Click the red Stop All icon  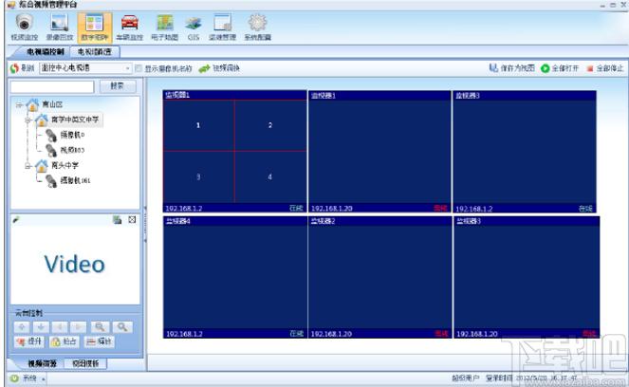[x=590, y=68]
